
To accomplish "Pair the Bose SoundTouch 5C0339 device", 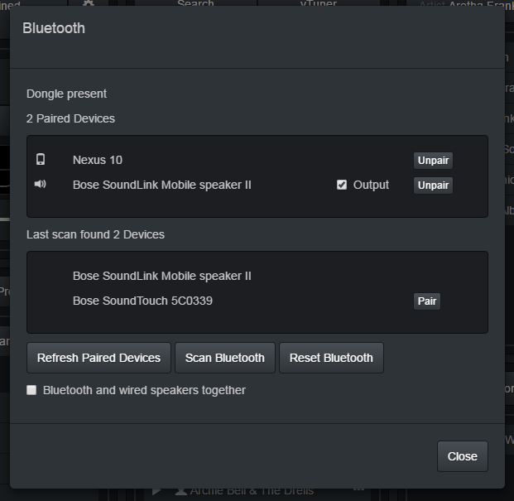I will (x=427, y=301).
